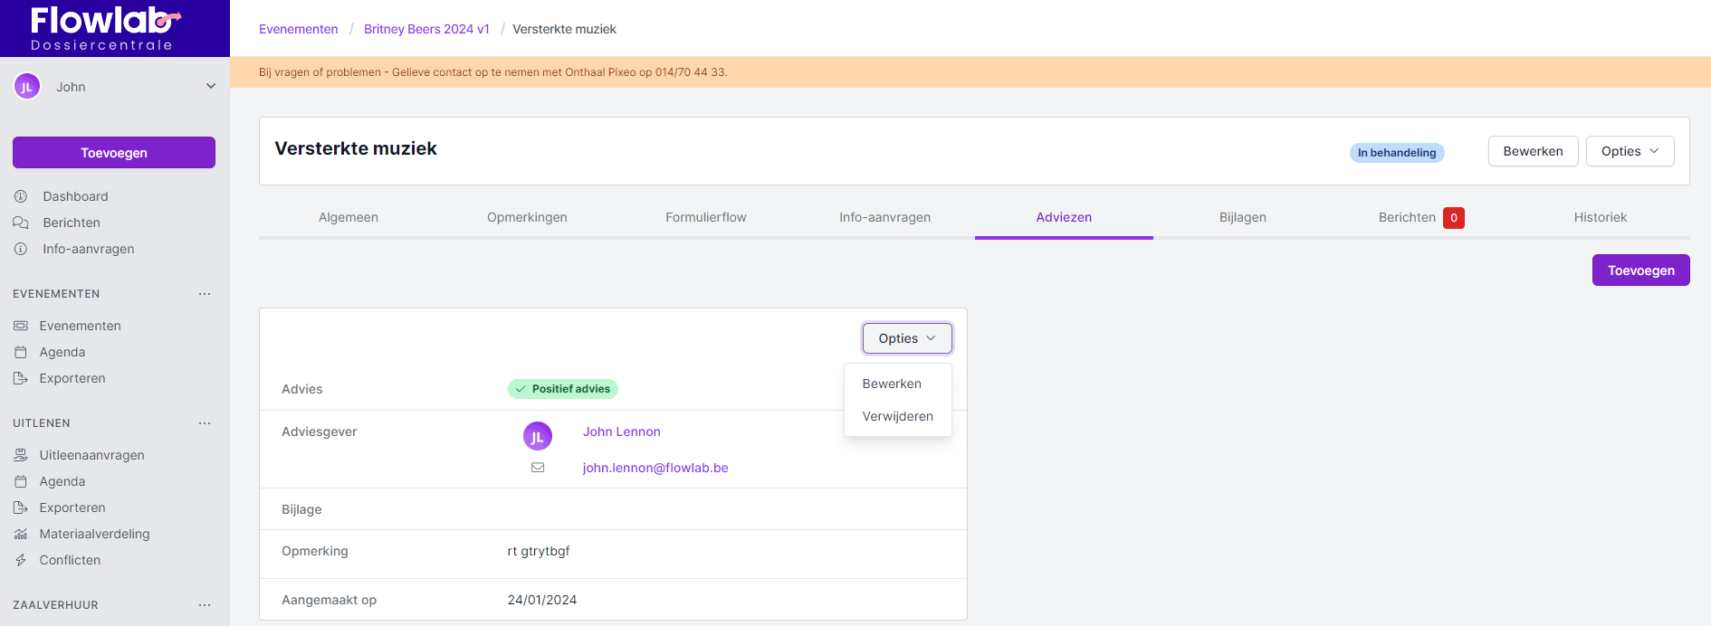Switch to the Bijlagen tab
Viewport: 1711px width, 626px height.
(x=1242, y=217)
